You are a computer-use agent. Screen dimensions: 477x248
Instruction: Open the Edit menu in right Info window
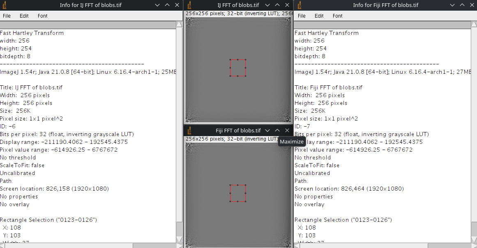[x=319, y=16]
